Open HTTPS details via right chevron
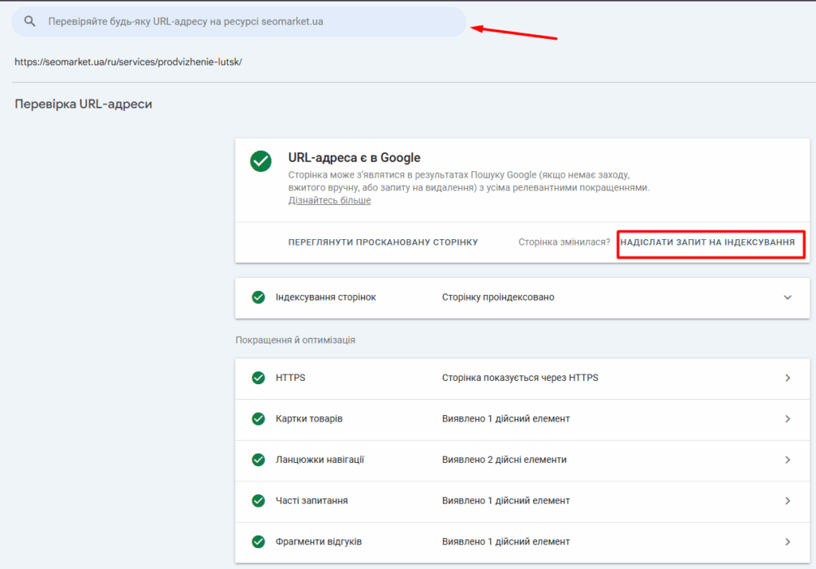The width and height of the screenshot is (816, 569). (787, 378)
